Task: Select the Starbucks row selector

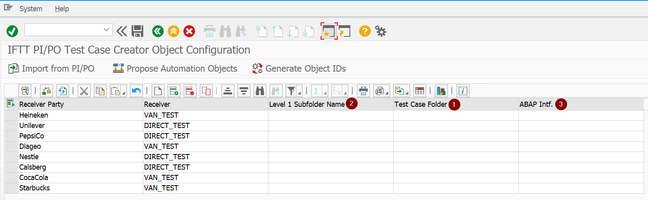Action: pos(11,188)
